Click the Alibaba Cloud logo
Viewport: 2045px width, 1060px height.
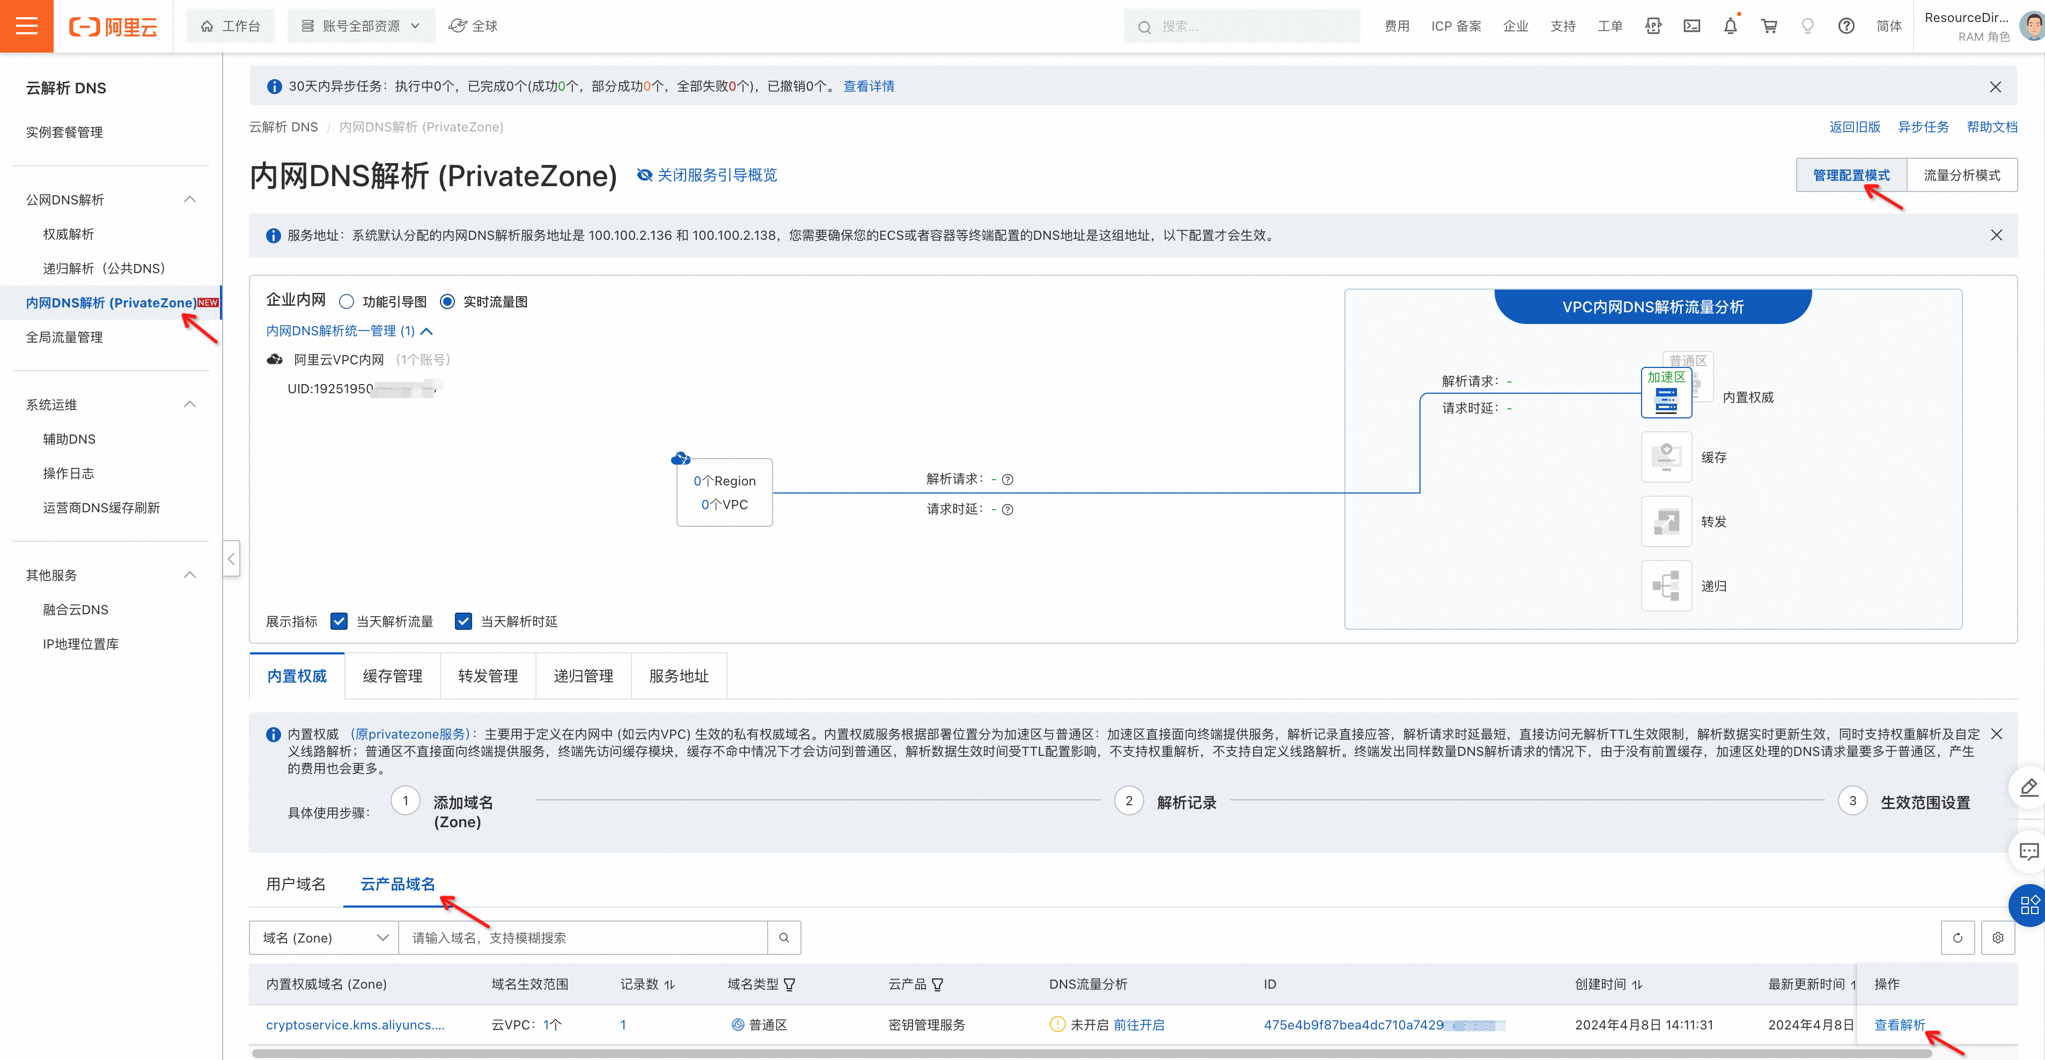(113, 26)
